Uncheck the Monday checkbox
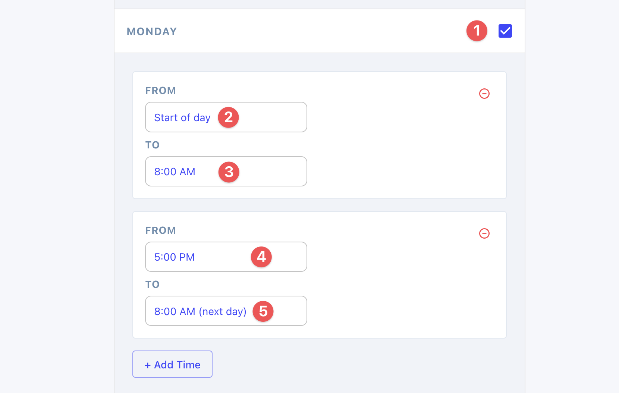The height and width of the screenshot is (393, 619). tap(505, 31)
